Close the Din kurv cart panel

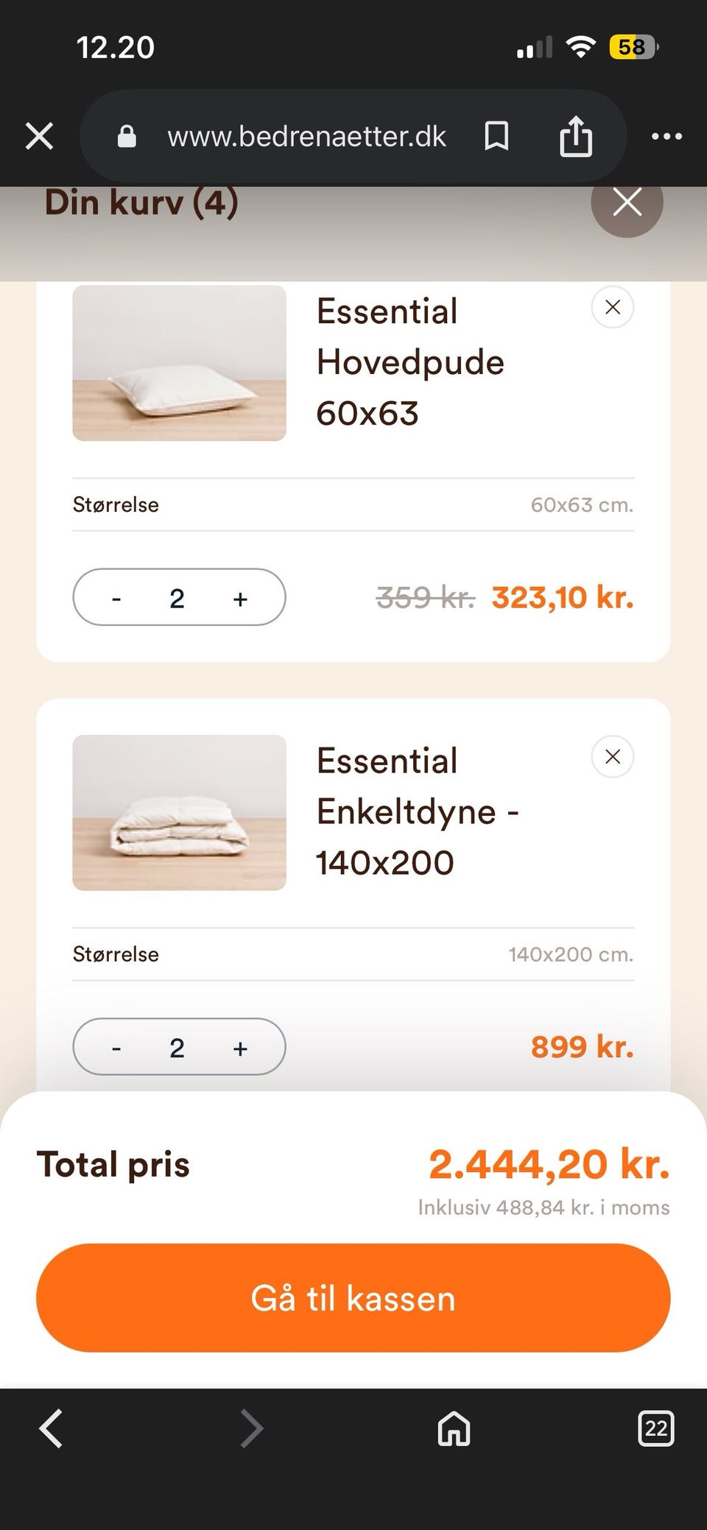(627, 202)
